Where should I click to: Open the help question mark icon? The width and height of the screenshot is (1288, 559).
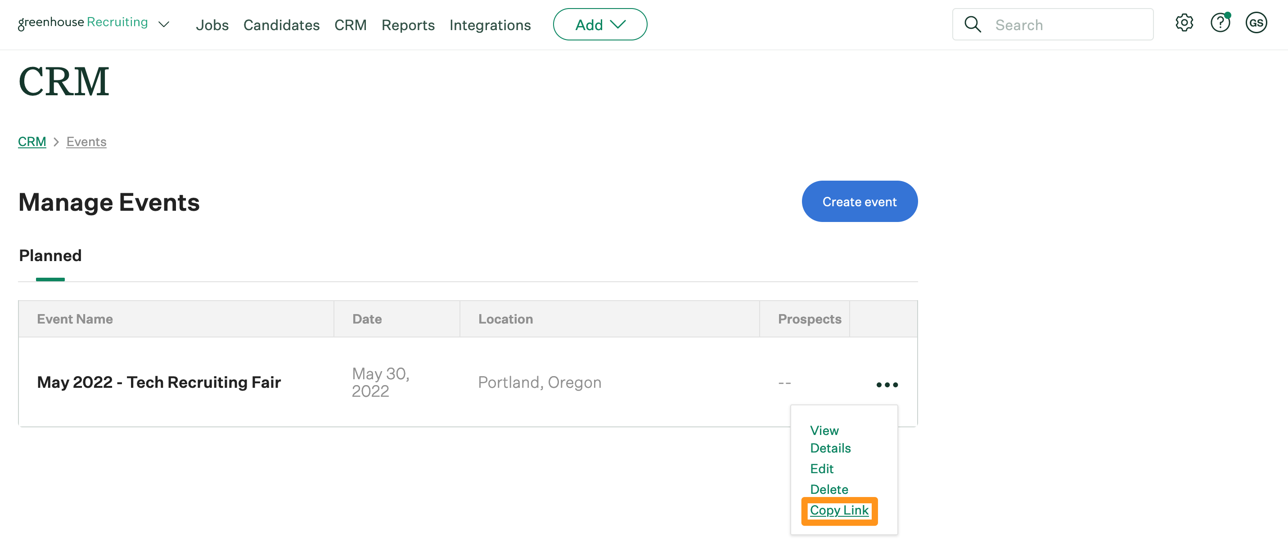coord(1220,23)
